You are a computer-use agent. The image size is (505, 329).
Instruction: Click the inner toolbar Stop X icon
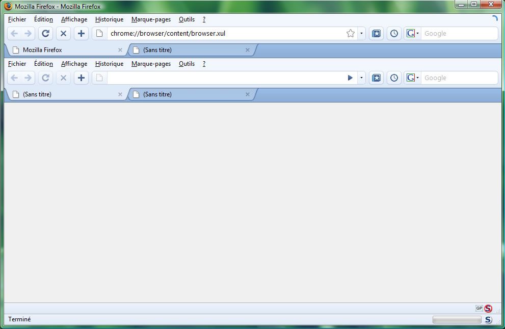(64, 78)
